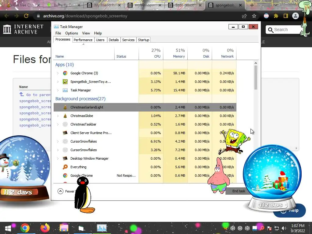
Task: Expand the SpongeBob_ScreenToy process row
Action: coord(58,82)
